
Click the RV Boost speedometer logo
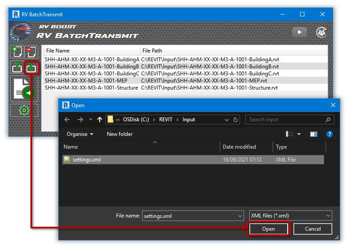21,32
